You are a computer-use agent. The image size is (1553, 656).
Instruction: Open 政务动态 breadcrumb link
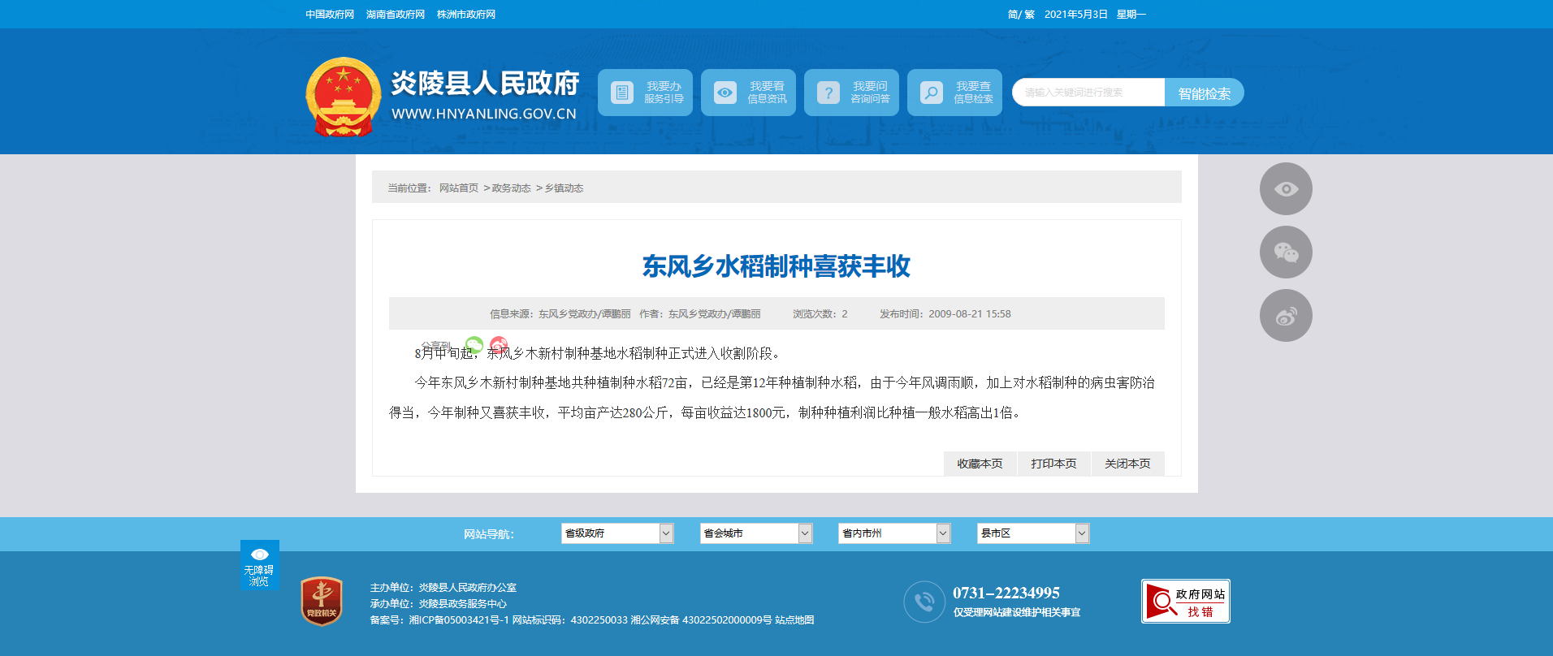(x=511, y=188)
